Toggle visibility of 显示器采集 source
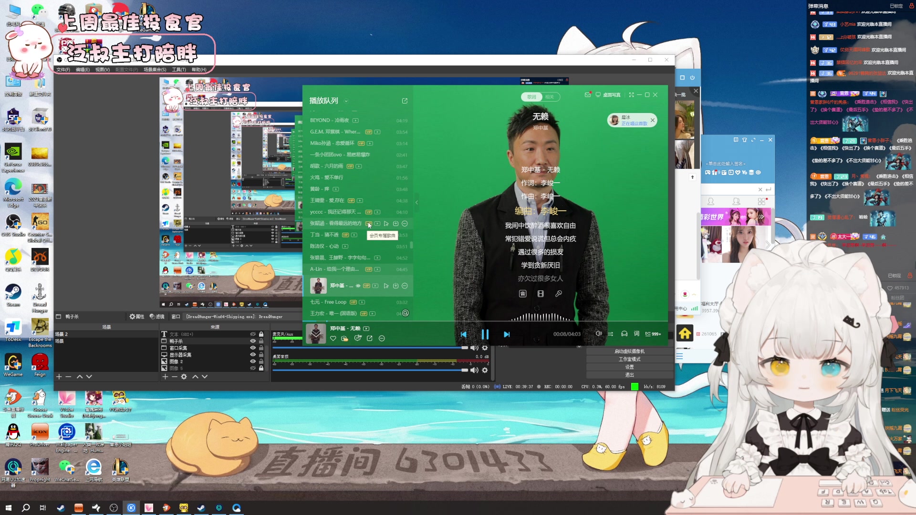The height and width of the screenshot is (515, 916). pos(253,355)
